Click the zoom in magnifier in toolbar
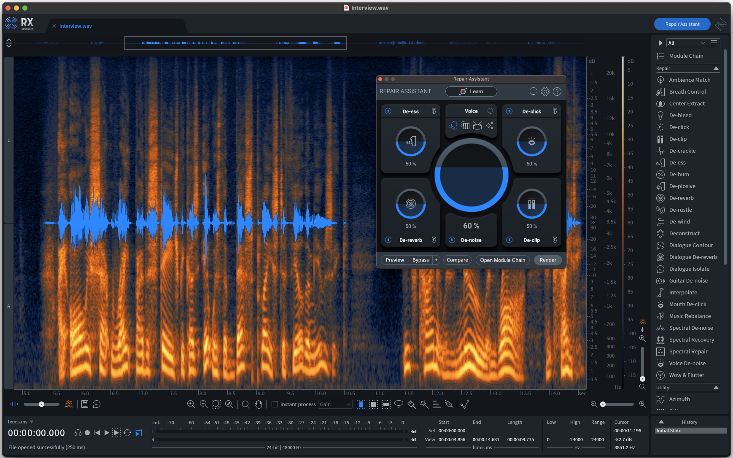This screenshot has width=733, height=458. [191, 404]
